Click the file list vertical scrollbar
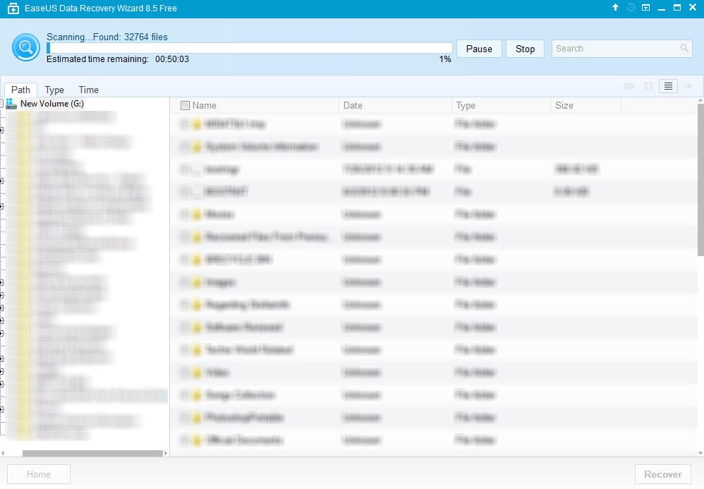 700,180
